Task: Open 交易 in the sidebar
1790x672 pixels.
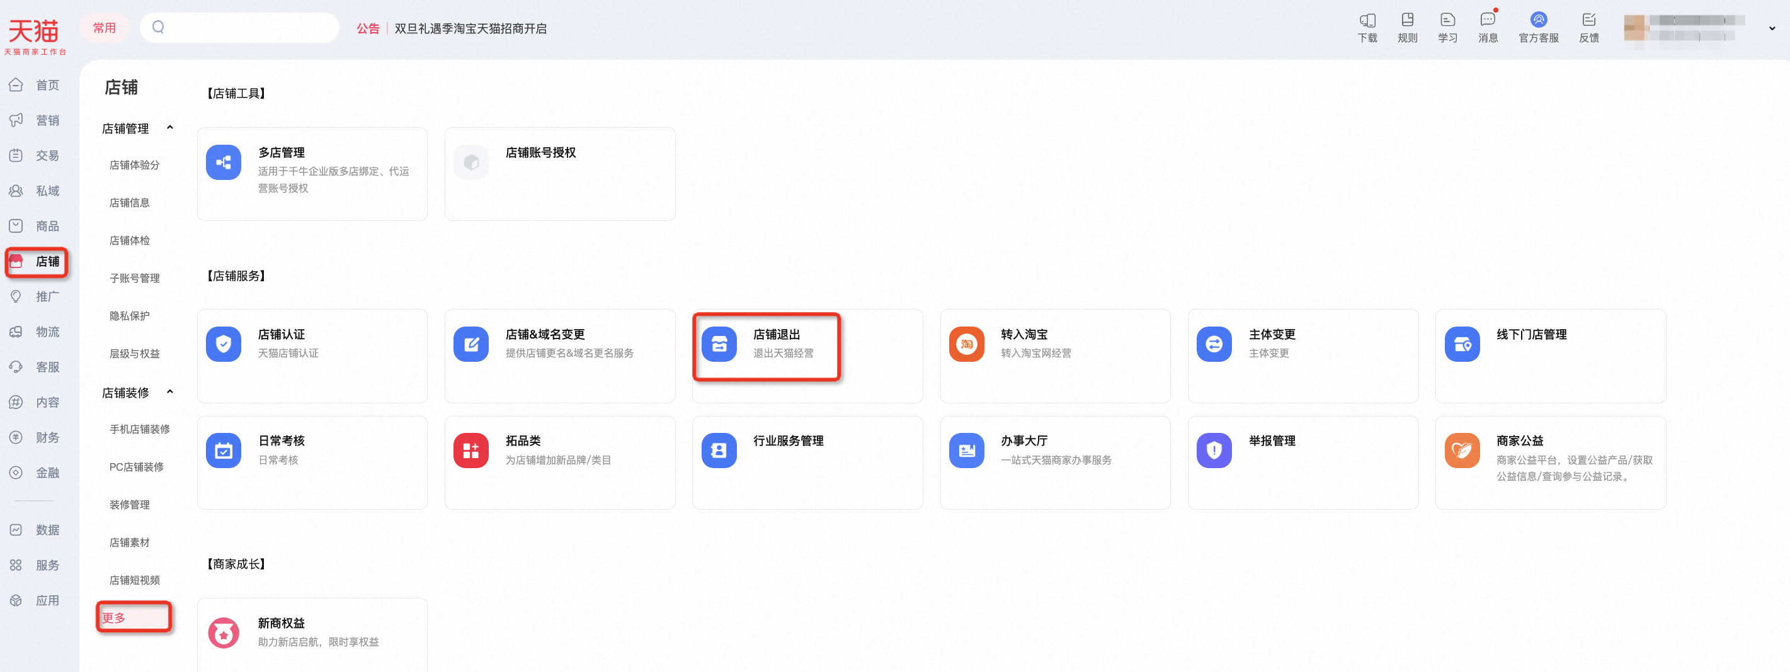Action: point(35,155)
